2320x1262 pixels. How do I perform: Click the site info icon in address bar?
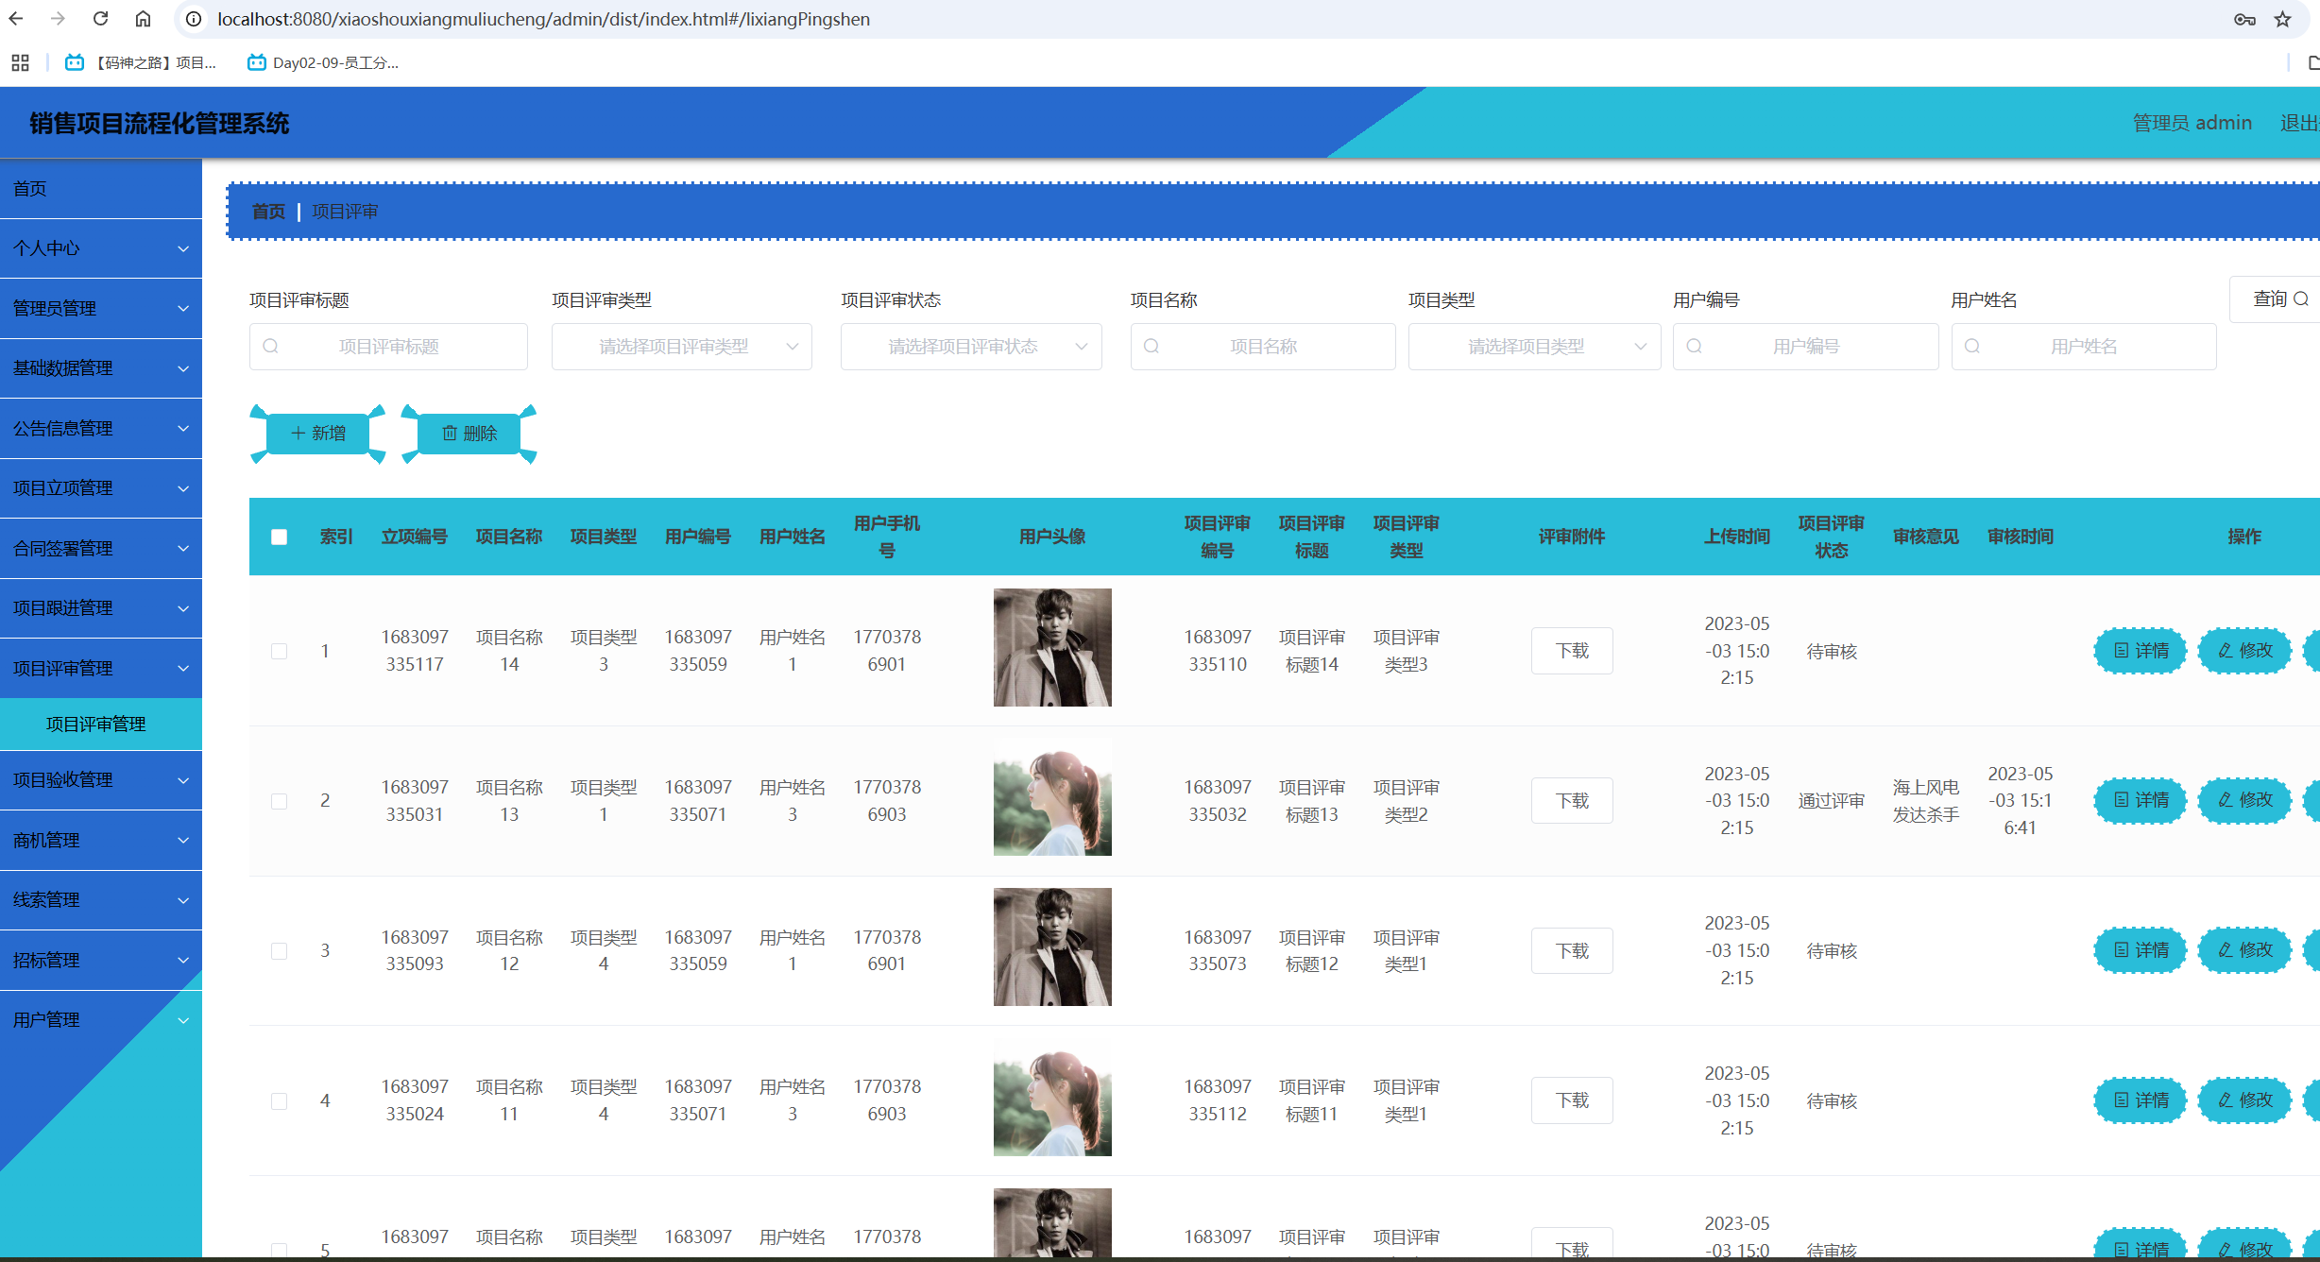[x=194, y=19]
